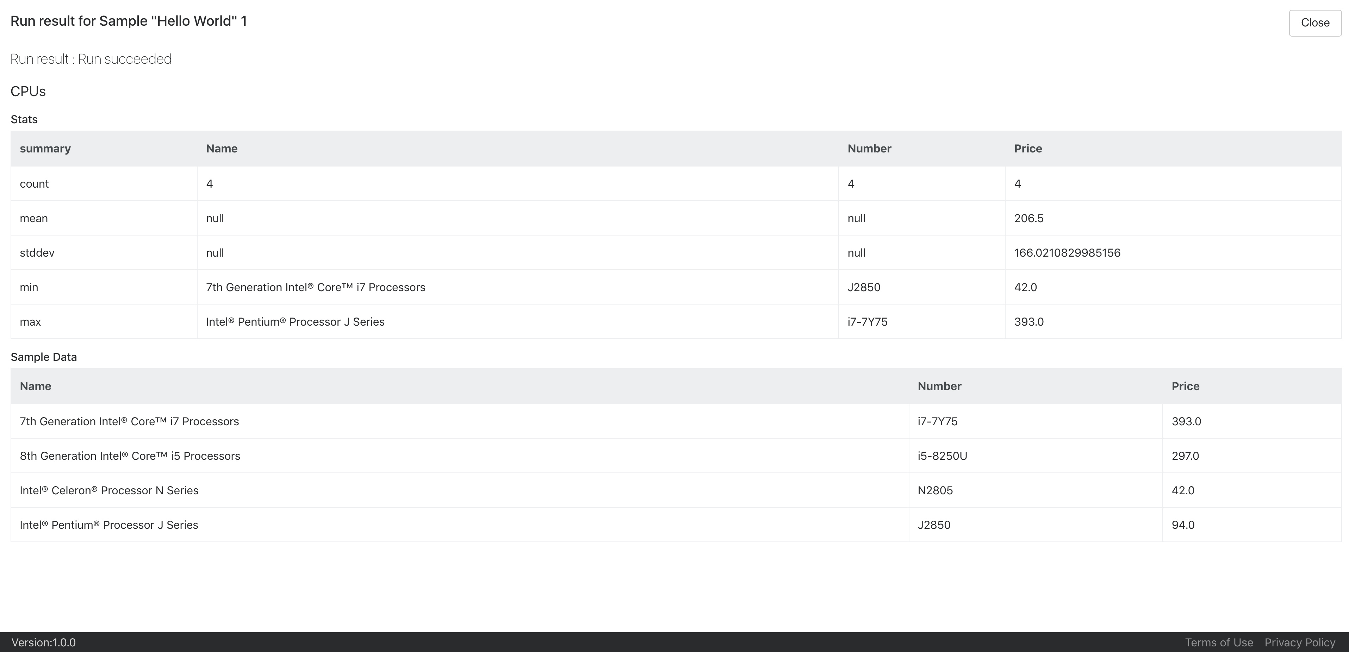This screenshot has width=1349, height=652.
Task: Select the min row label
Action: tap(29, 287)
